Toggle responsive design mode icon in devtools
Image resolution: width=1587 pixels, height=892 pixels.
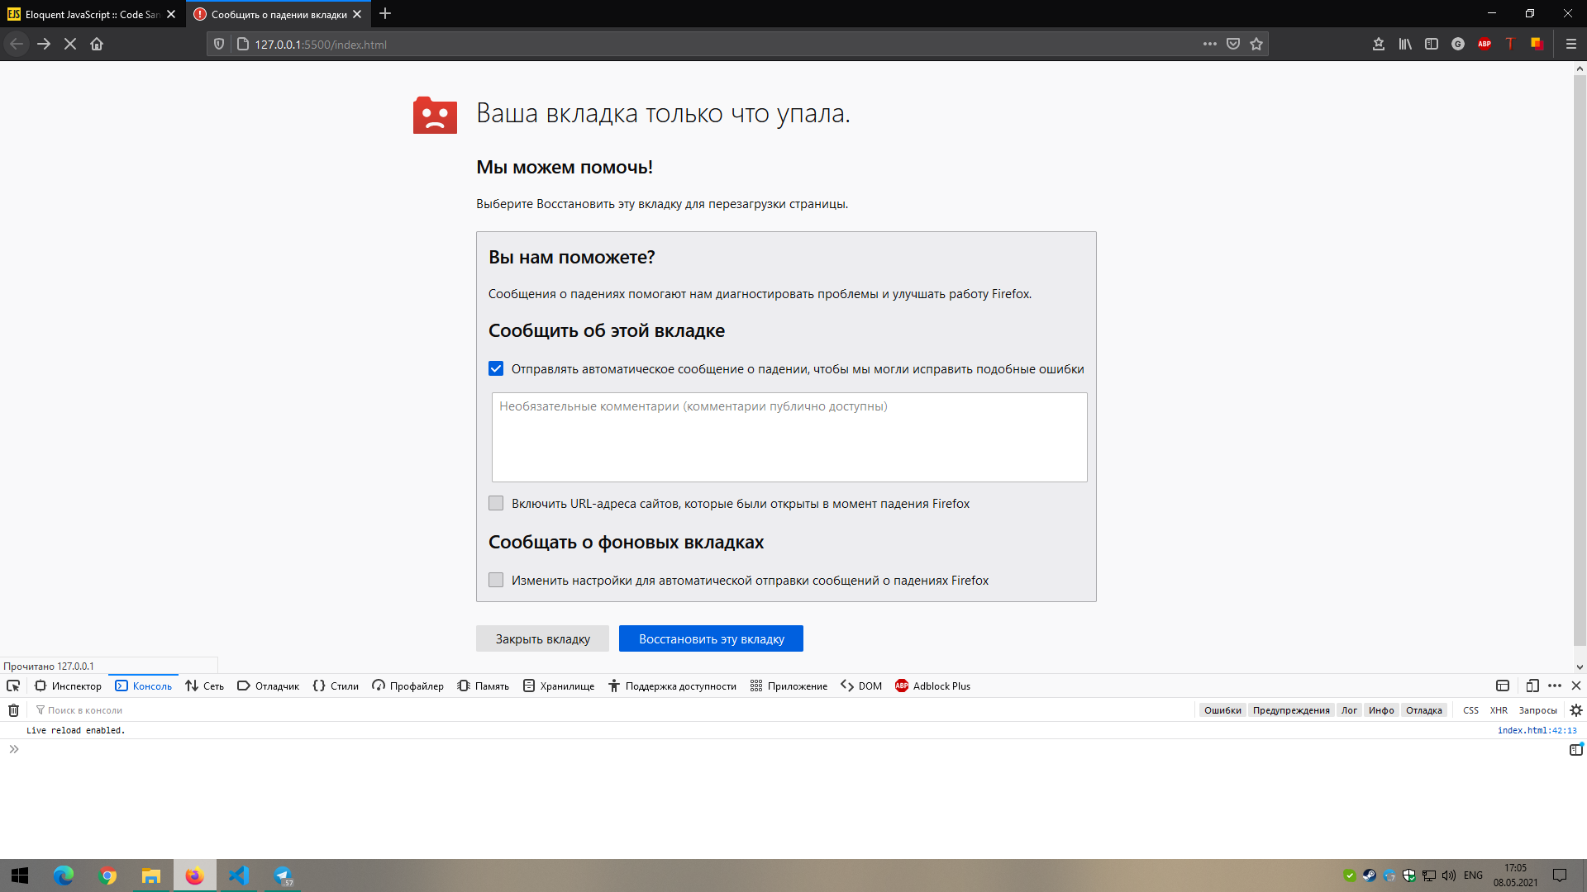pos(1532,686)
